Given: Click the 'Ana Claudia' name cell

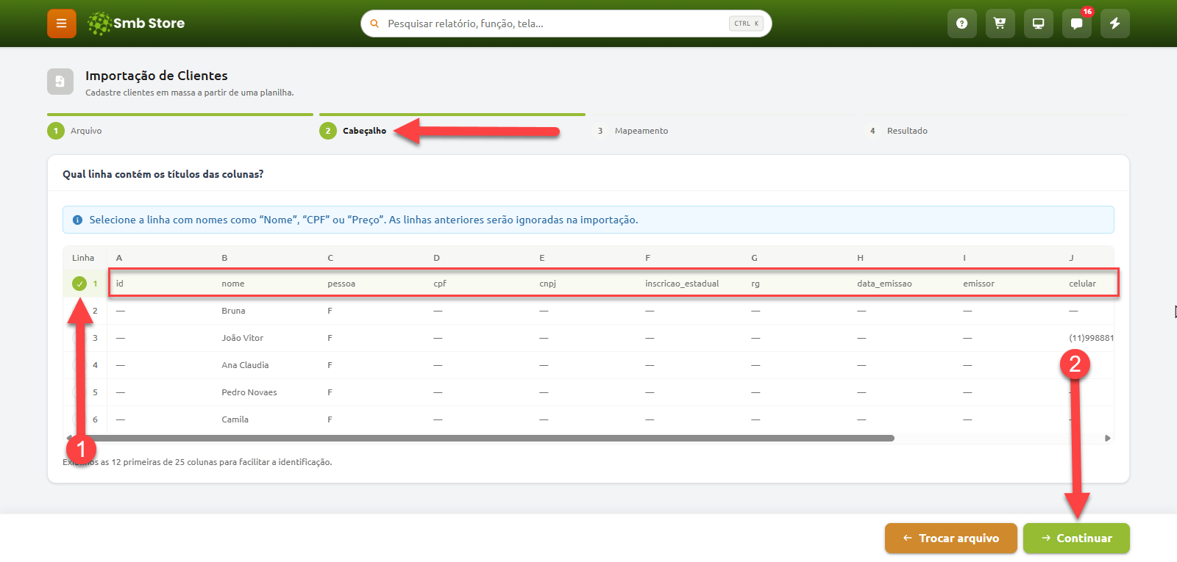Looking at the screenshot, I should [245, 365].
